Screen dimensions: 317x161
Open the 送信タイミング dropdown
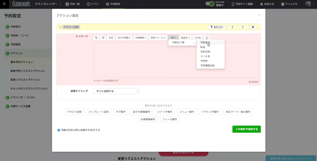[116, 91]
